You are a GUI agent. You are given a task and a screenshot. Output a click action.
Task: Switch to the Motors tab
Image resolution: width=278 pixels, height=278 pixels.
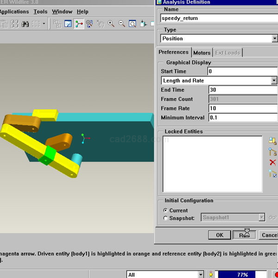202,53
